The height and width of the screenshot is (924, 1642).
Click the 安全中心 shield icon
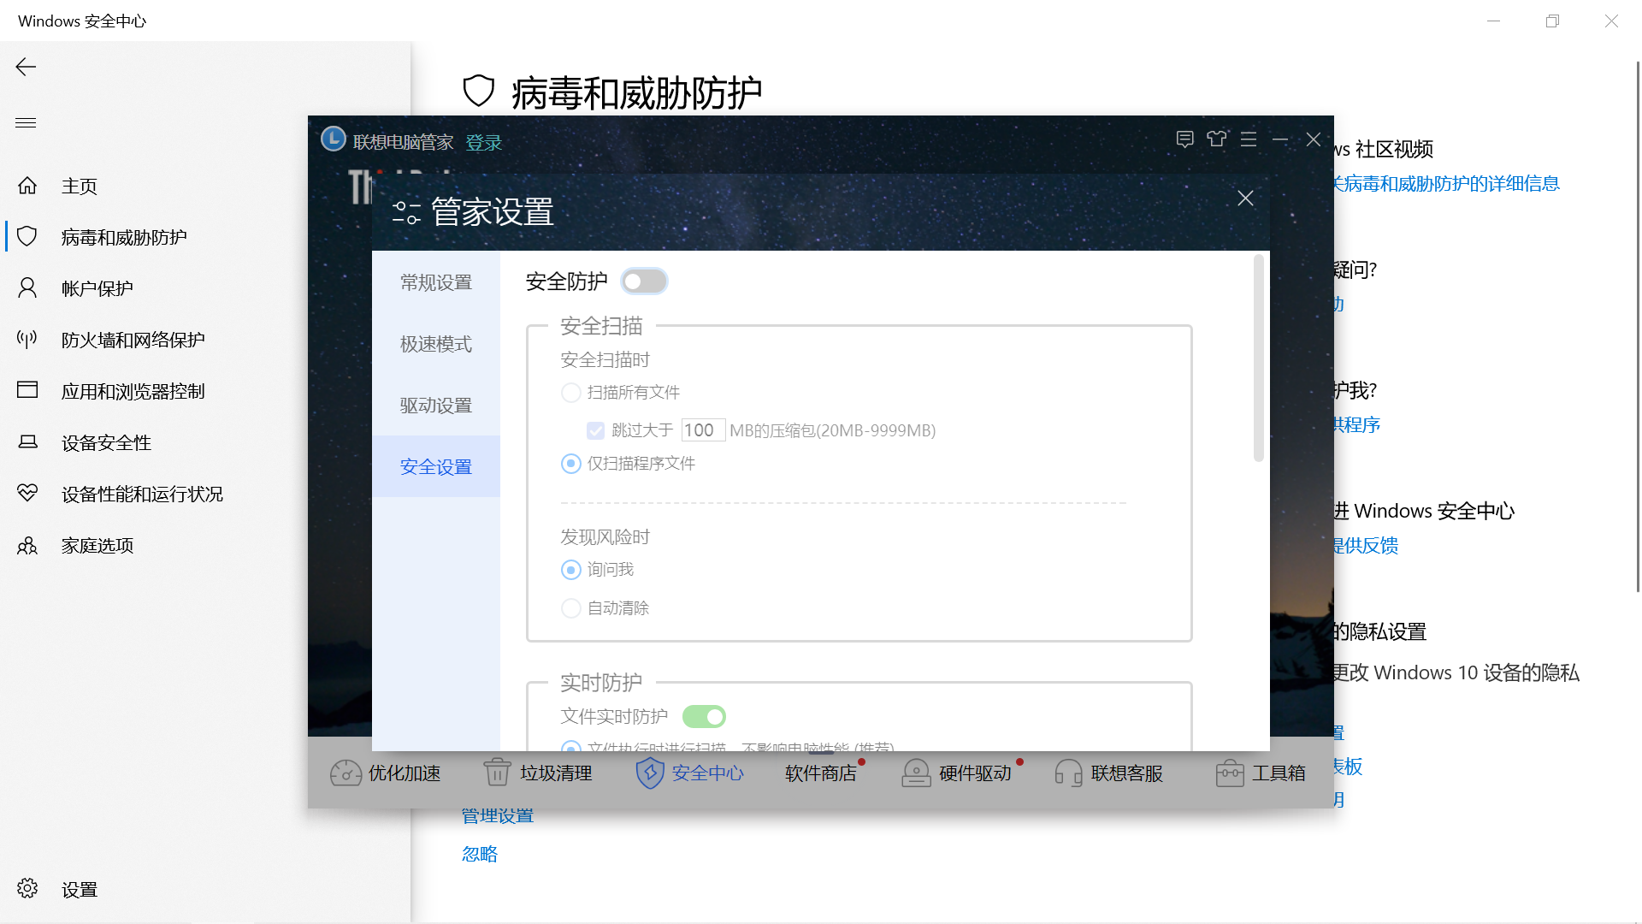650,773
